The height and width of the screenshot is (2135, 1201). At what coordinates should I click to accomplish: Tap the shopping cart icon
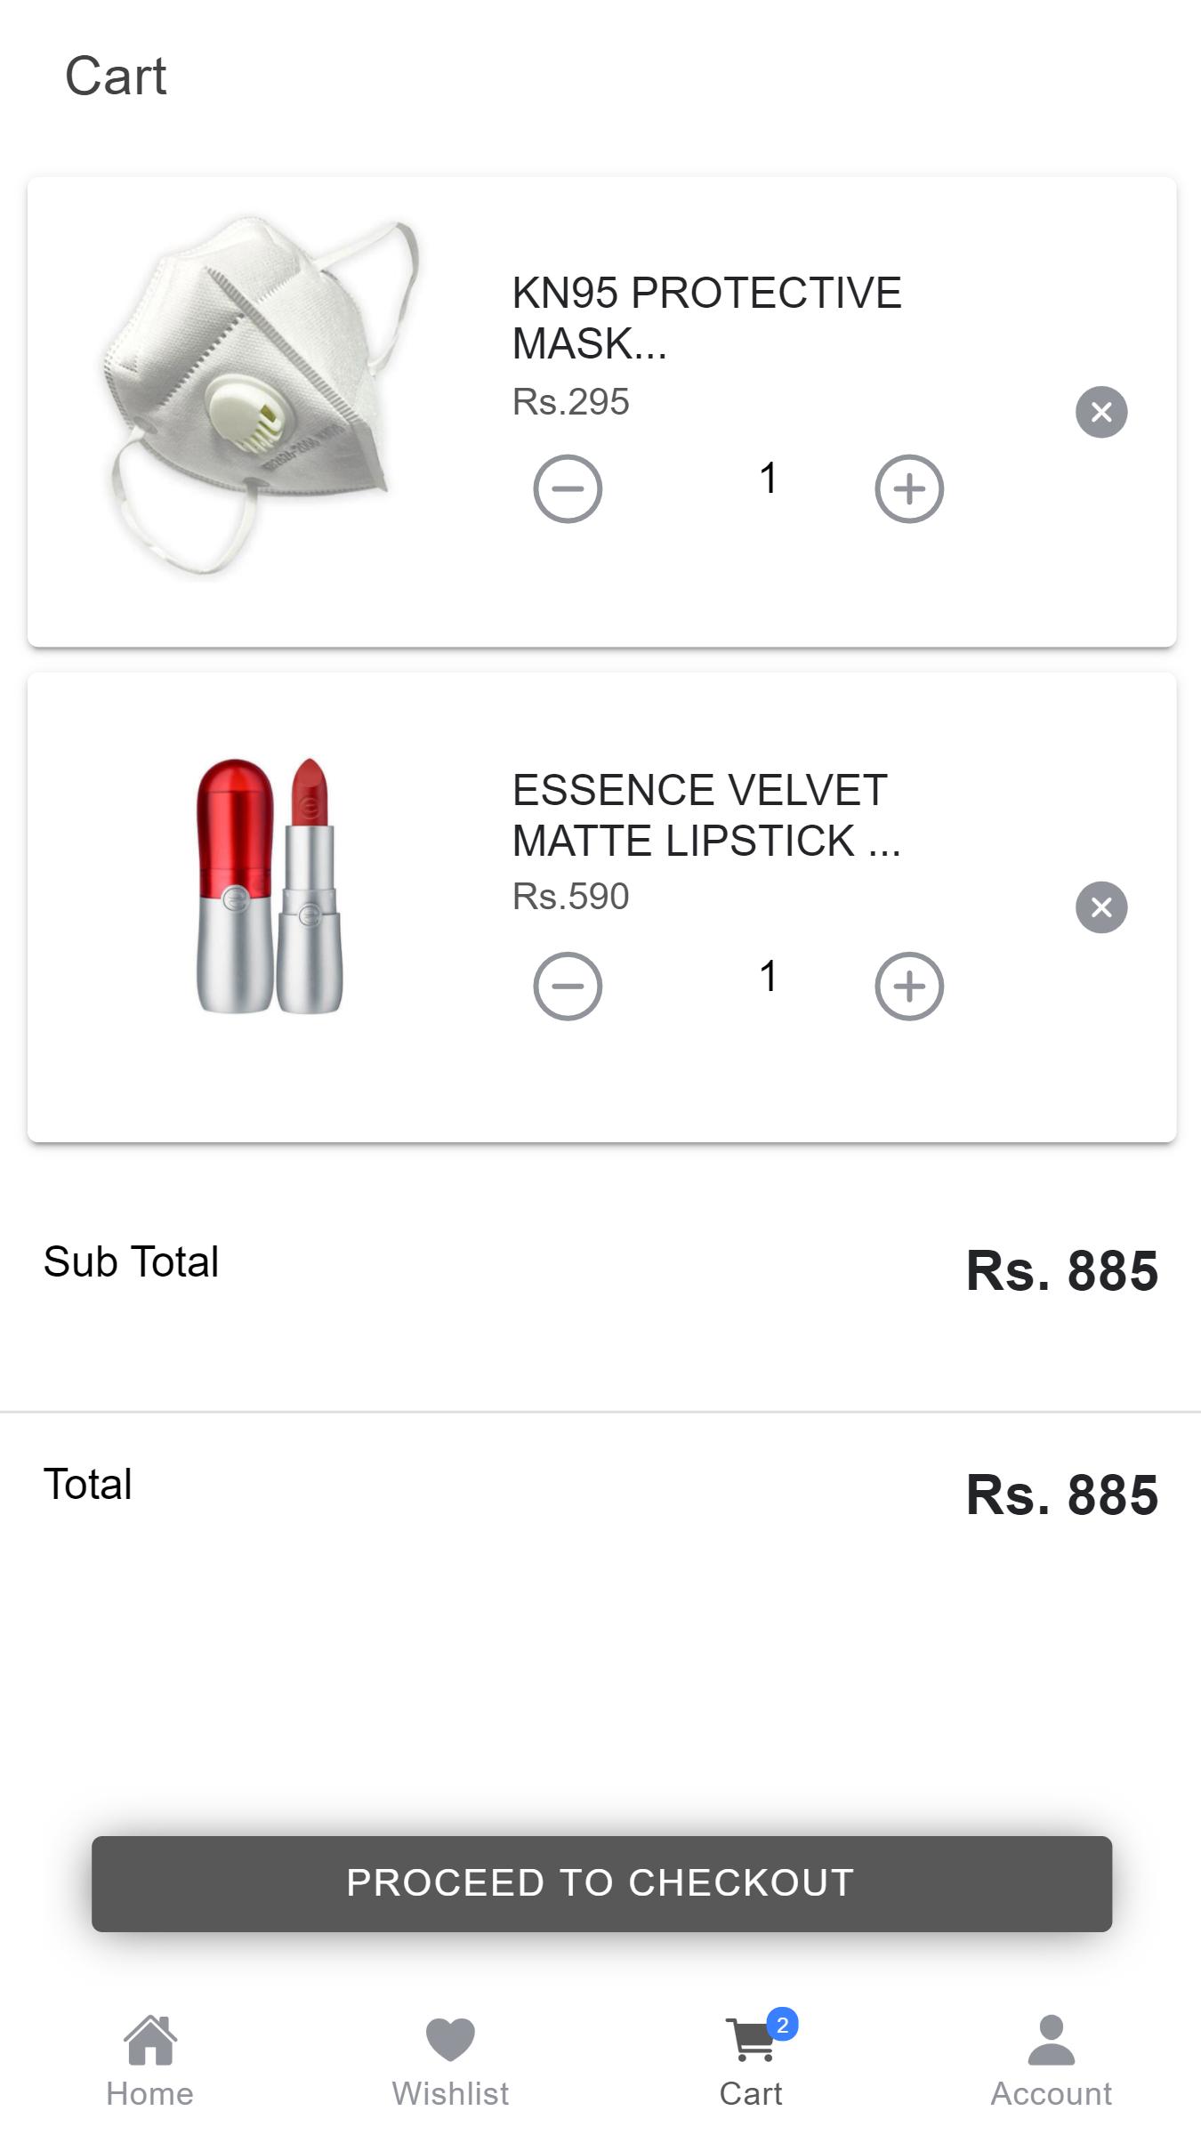click(x=750, y=2040)
